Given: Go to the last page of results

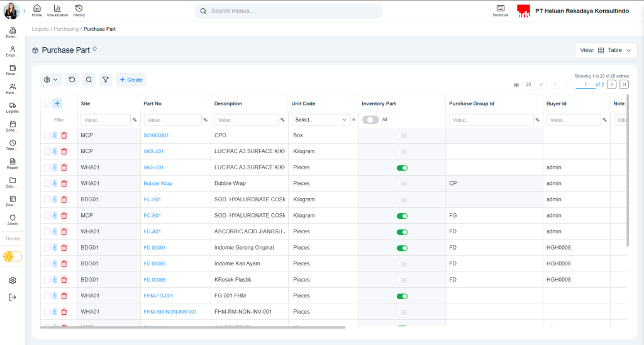Looking at the screenshot, I should pos(624,85).
